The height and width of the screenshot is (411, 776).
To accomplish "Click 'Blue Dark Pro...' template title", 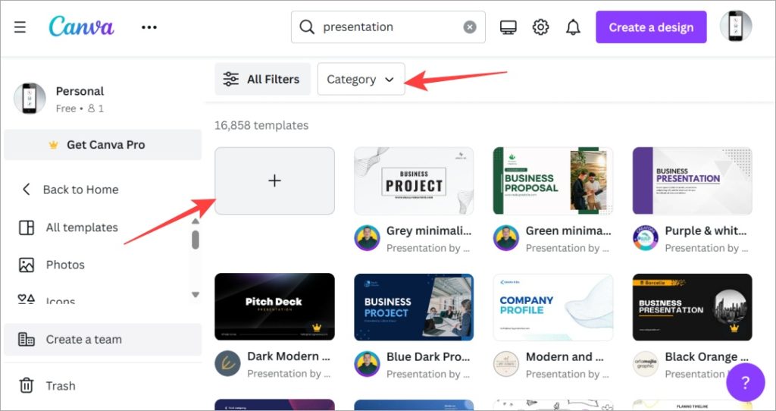I will 428,356.
